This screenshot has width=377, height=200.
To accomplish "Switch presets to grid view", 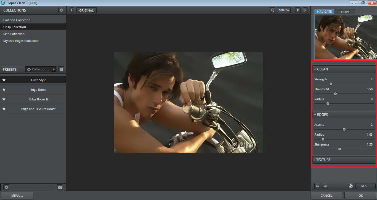I will pos(61,69).
